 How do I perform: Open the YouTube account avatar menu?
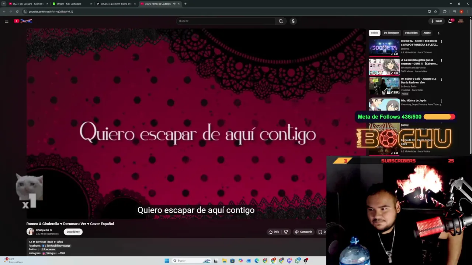[x=461, y=21]
